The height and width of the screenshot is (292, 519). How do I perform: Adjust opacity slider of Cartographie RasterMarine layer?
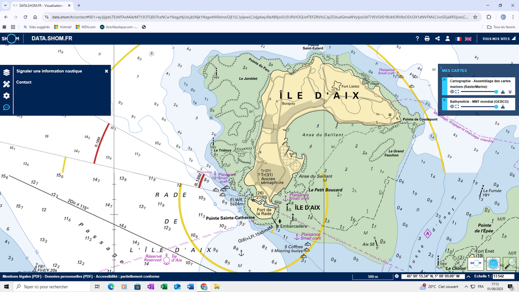pos(479,92)
